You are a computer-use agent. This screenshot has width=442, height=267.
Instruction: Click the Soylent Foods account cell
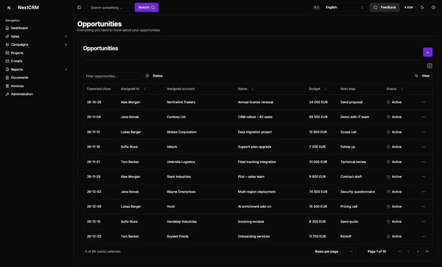tap(178, 236)
